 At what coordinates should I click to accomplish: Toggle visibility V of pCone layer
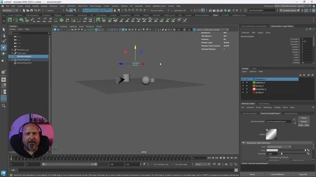coord(243,86)
